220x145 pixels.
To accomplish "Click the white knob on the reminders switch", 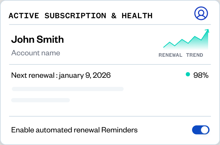I will click(205, 130).
